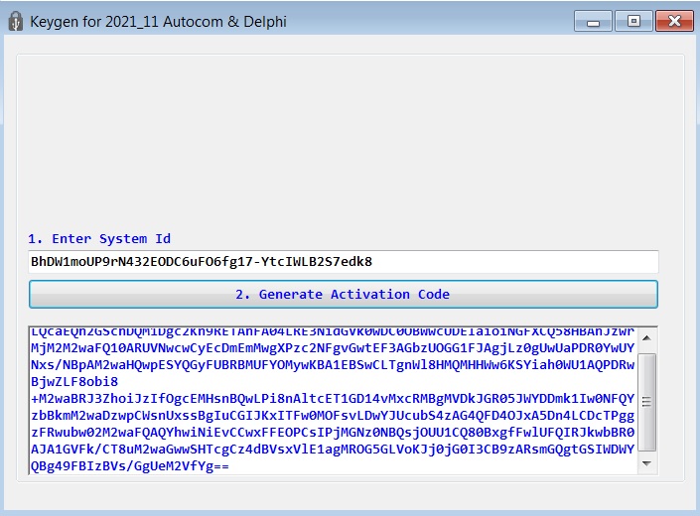Click the Generate Activation Code button

pyautogui.click(x=344, y=295)
